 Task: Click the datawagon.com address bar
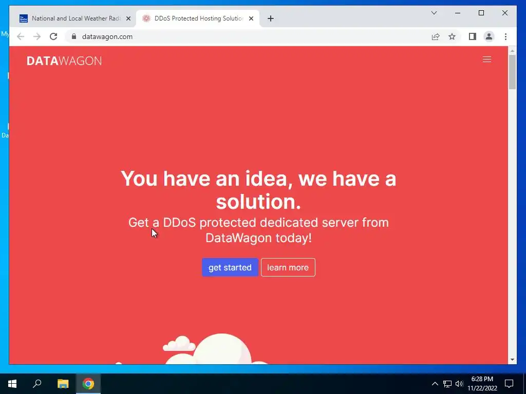coord(248,36)
